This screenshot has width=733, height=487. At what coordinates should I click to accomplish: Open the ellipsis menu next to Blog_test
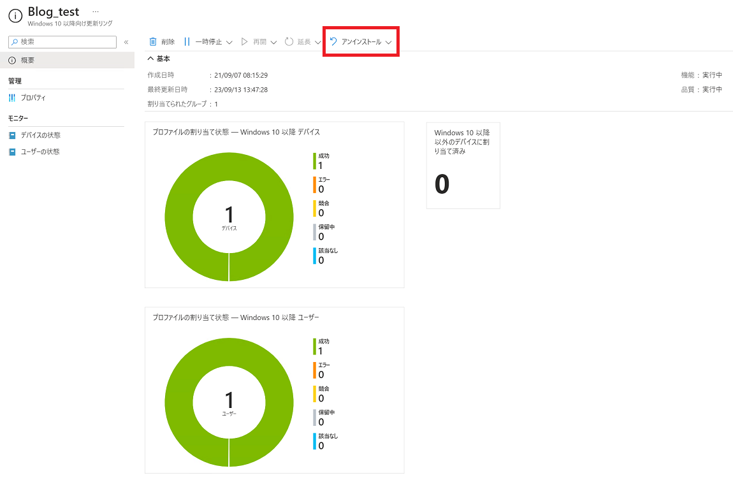96,12
